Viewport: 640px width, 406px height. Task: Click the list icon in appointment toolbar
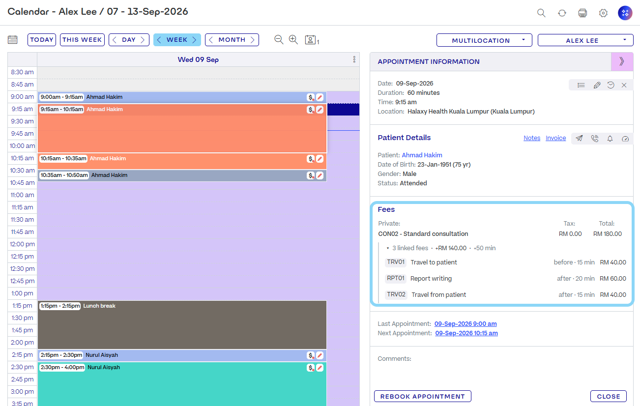tap(581, 85)
